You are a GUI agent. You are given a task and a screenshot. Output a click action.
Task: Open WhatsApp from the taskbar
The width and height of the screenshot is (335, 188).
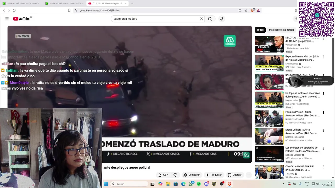point(192,184)
